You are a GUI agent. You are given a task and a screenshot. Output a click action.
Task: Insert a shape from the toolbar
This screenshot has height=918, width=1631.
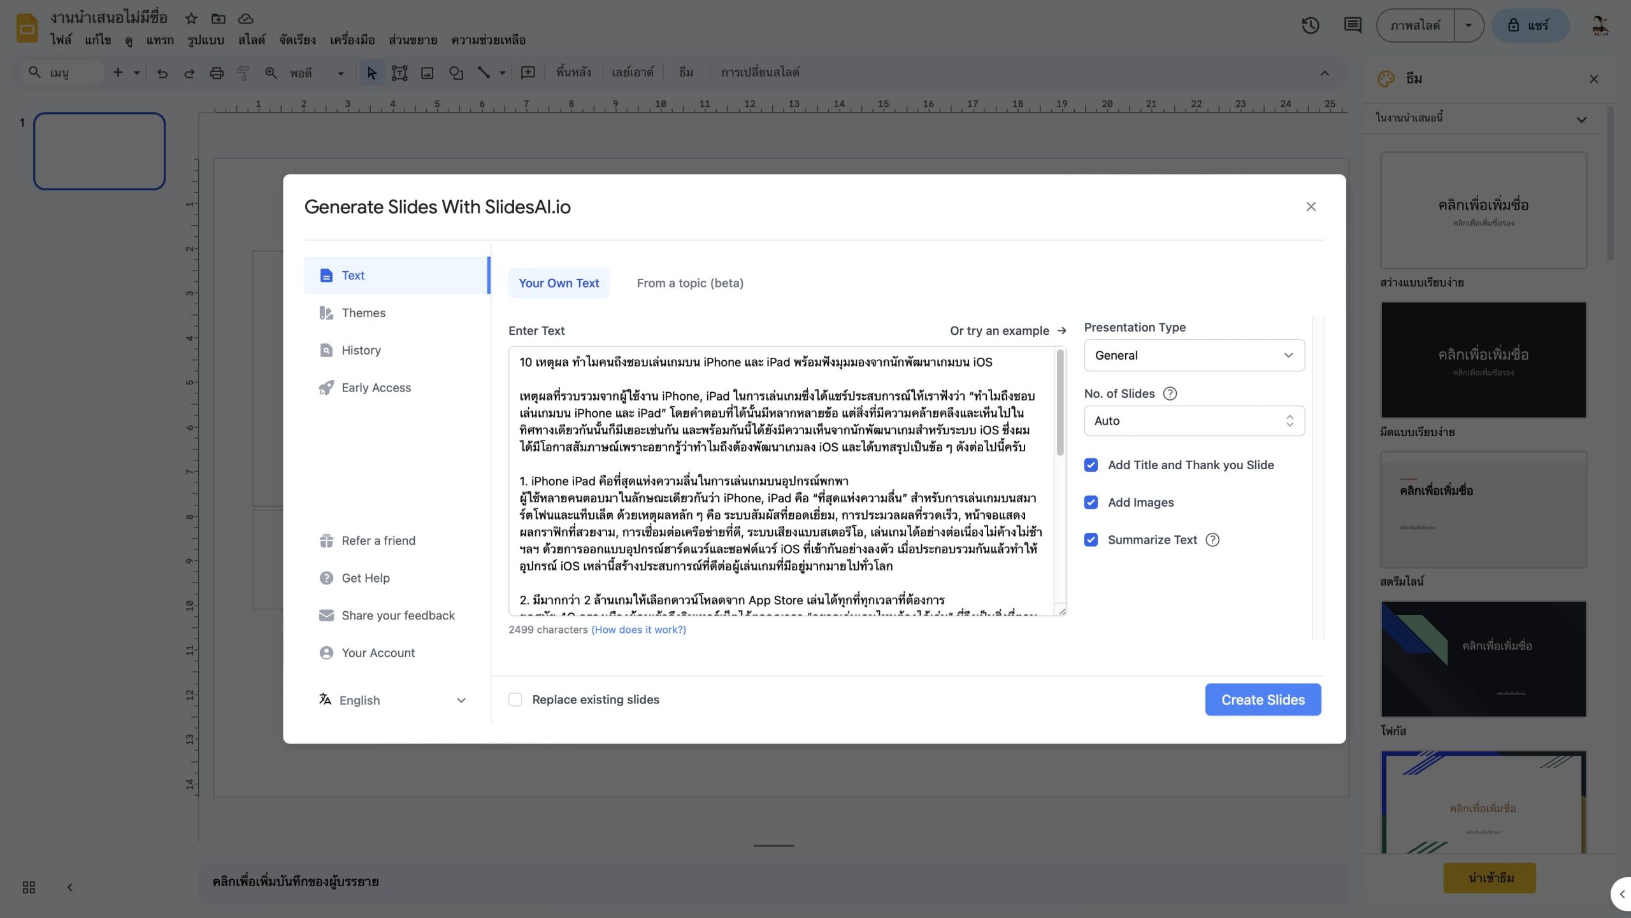[x=456, y=72]
